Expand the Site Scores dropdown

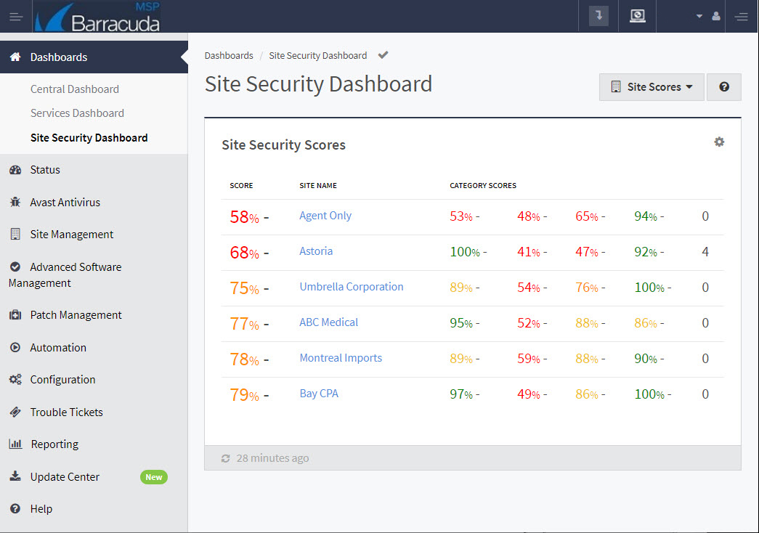tap(652, 87)
